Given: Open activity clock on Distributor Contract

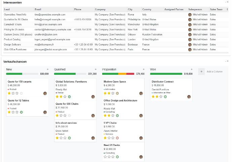Looking at the screenshot, I should tap(165, 97).
